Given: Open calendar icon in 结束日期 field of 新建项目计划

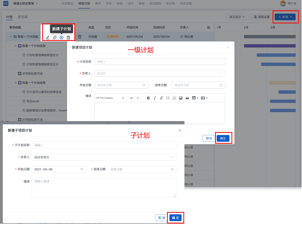Looking at the screenshot, I should coord(221,85).
